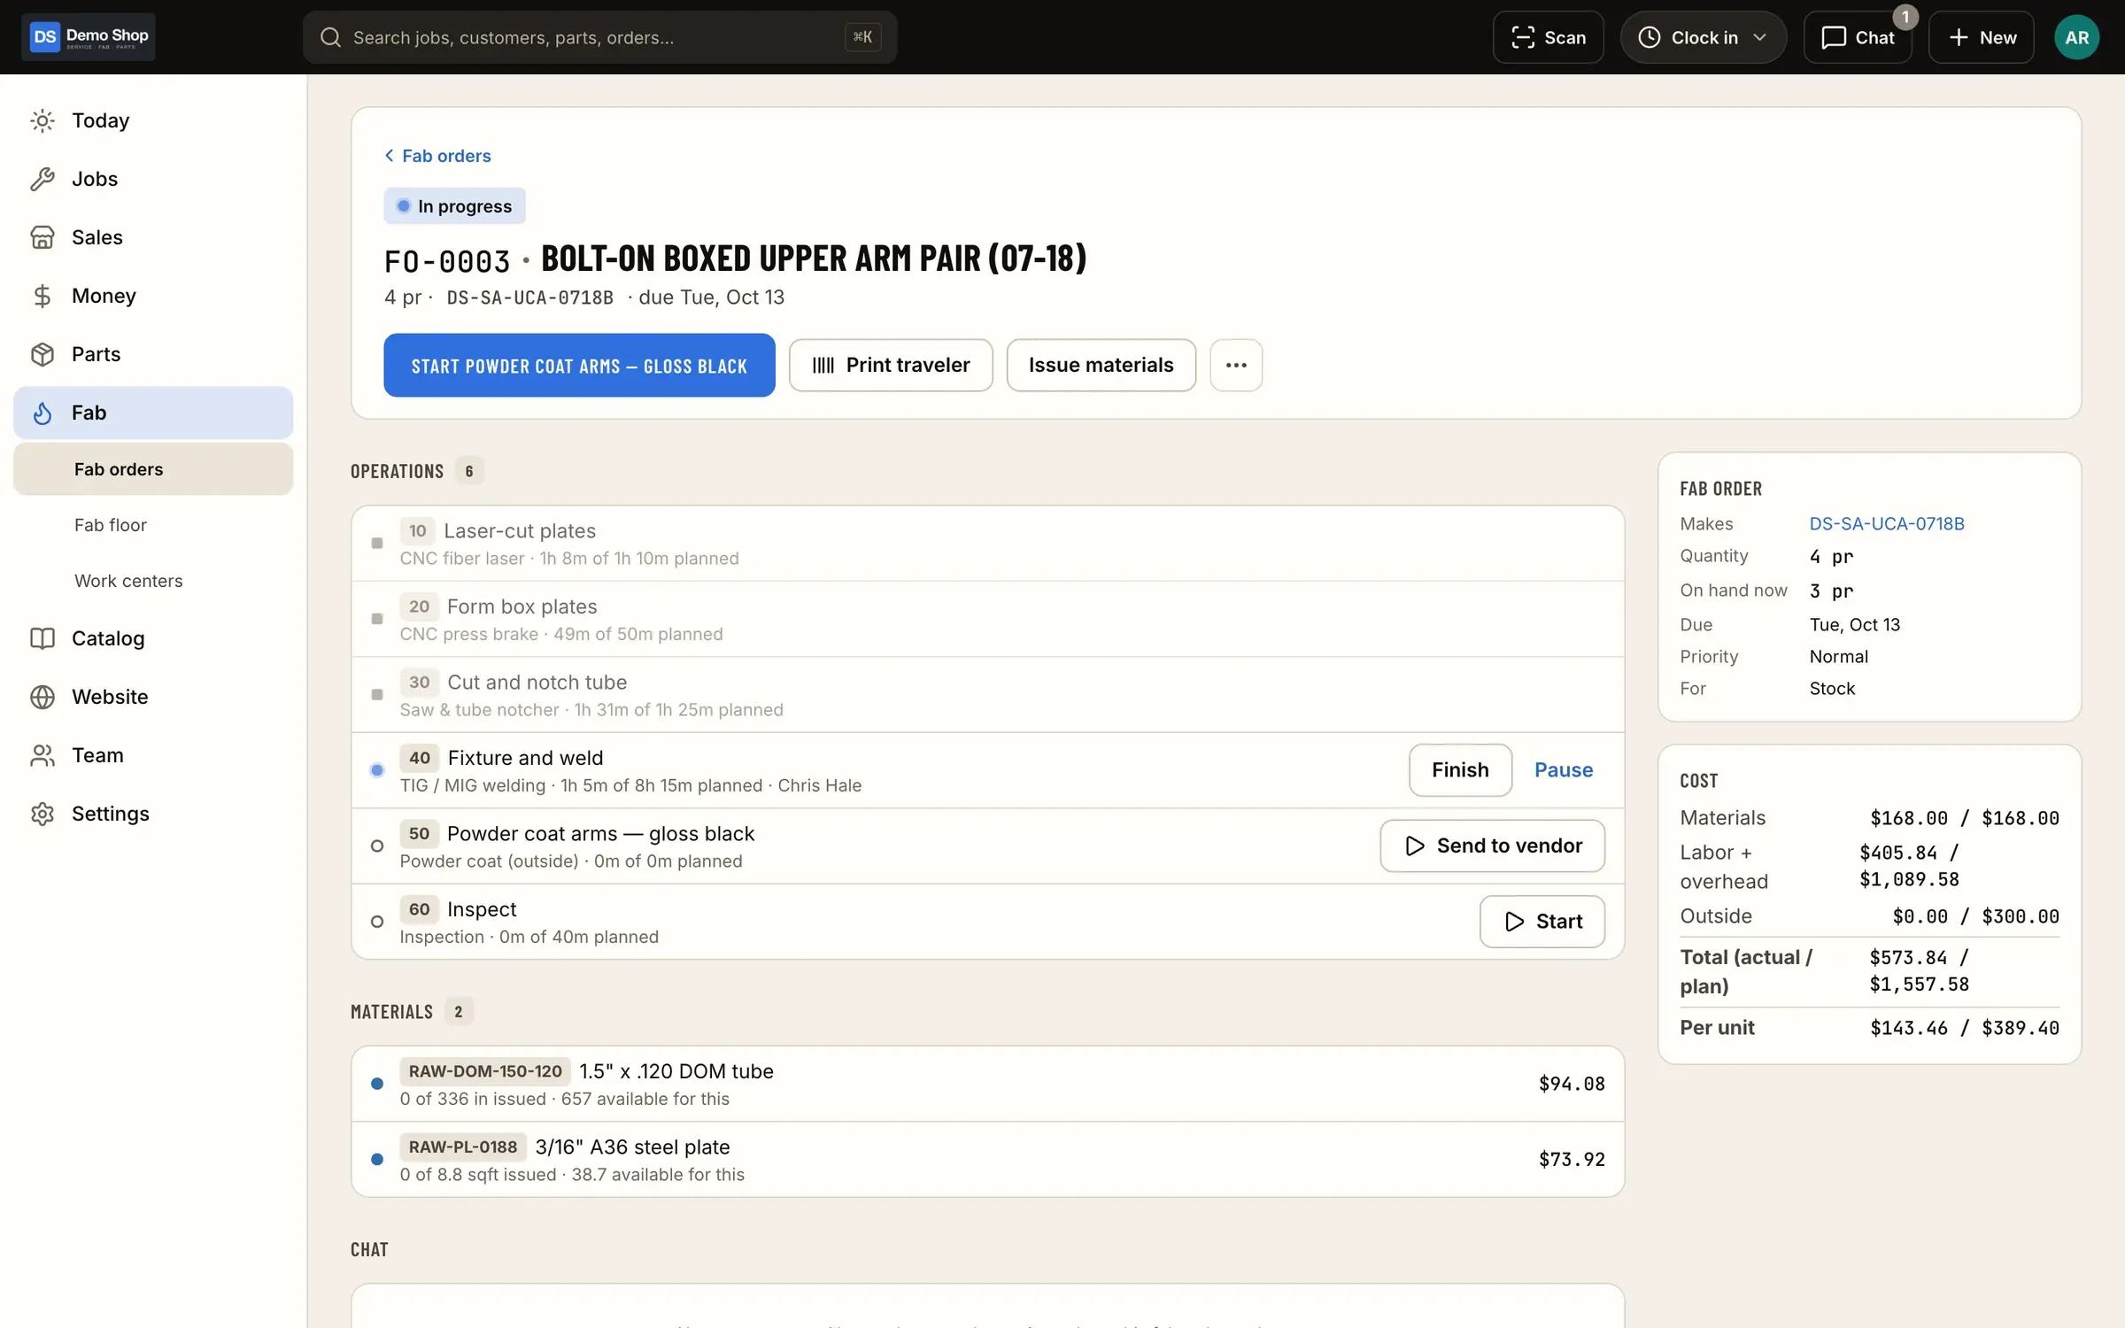Screen dimensions: 2125x1328
Task: Start the Inspect operation
Action: click(1542, 922)
